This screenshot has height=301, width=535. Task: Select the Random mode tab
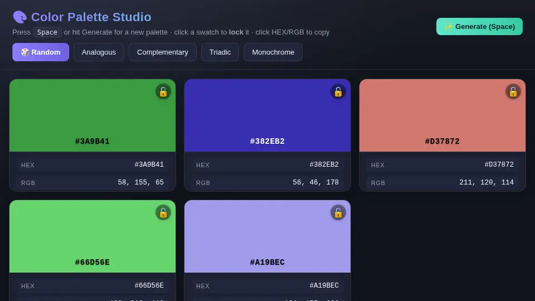(x=41, y=52)
